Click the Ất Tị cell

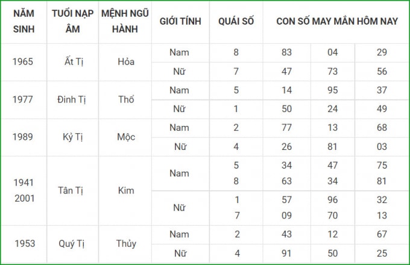coord(74,62)
